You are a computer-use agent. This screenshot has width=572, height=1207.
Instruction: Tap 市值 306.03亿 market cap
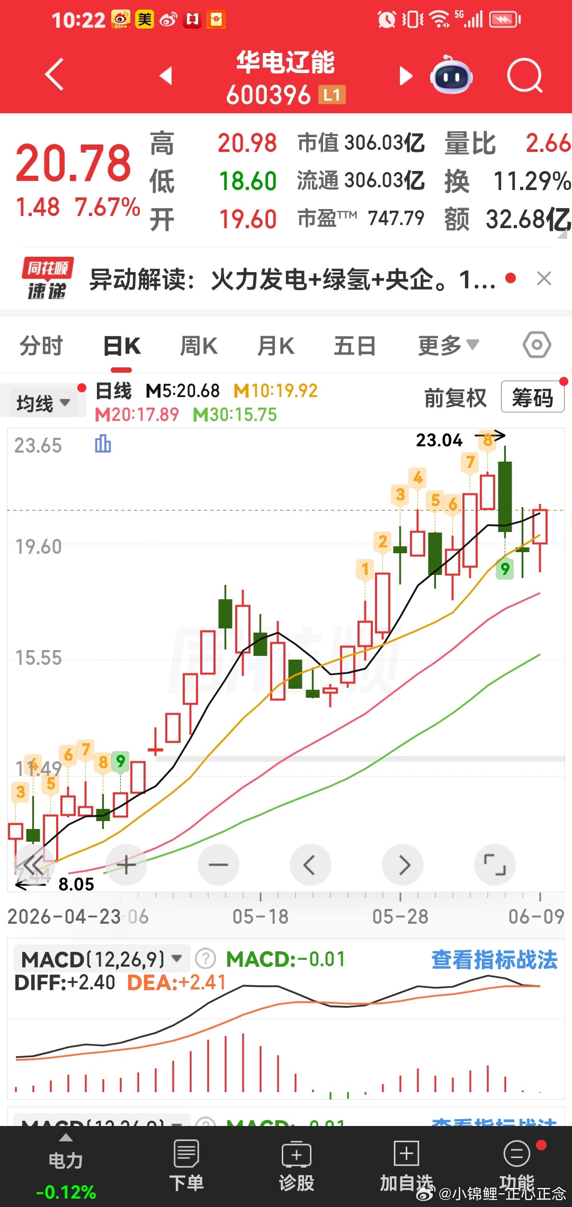pos(361,143)
